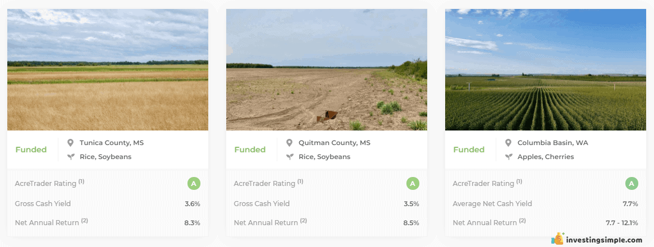Click the Net Annual Return 8.3% row
Viewport: 654px width, 247px height.
(108, 223)
